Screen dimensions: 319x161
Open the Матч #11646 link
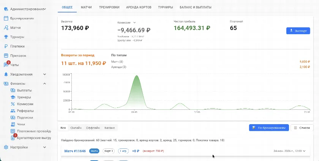click(75, 151)
